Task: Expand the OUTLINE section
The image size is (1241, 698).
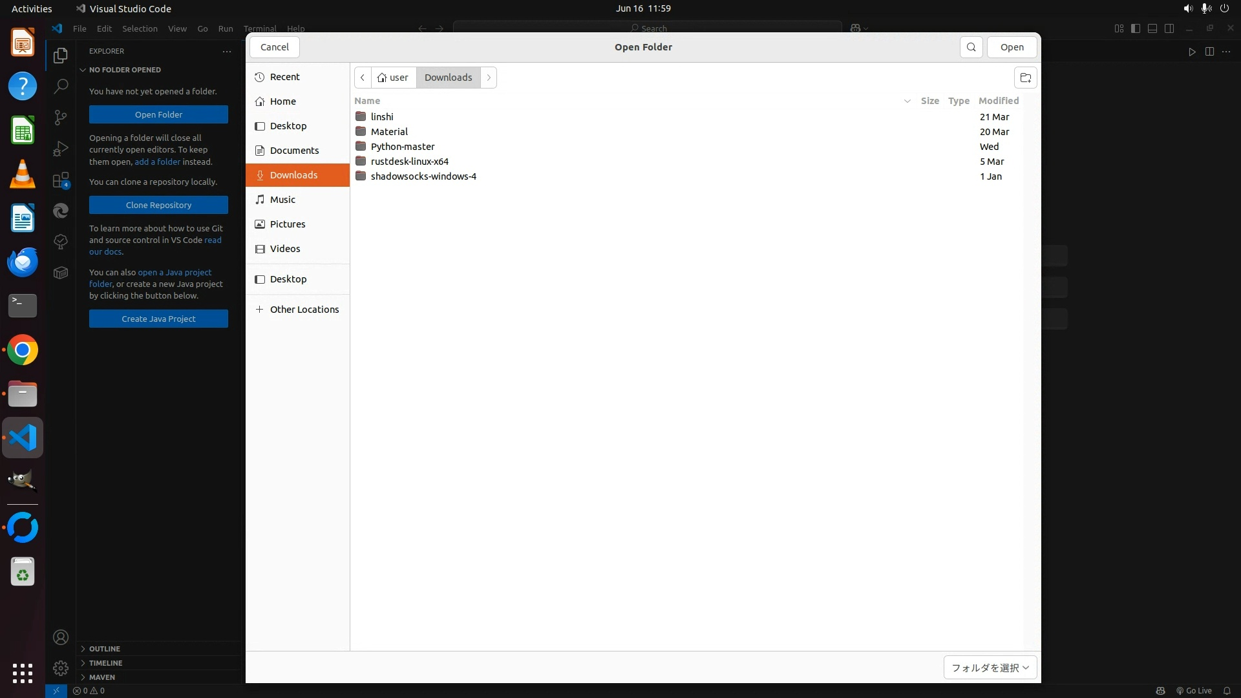Action: [105, 649]
